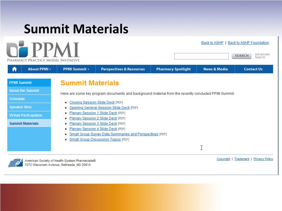282x211 pixels.
Task: Open Contact Us page
Action: pyautogui.click(x=253, y=69)
